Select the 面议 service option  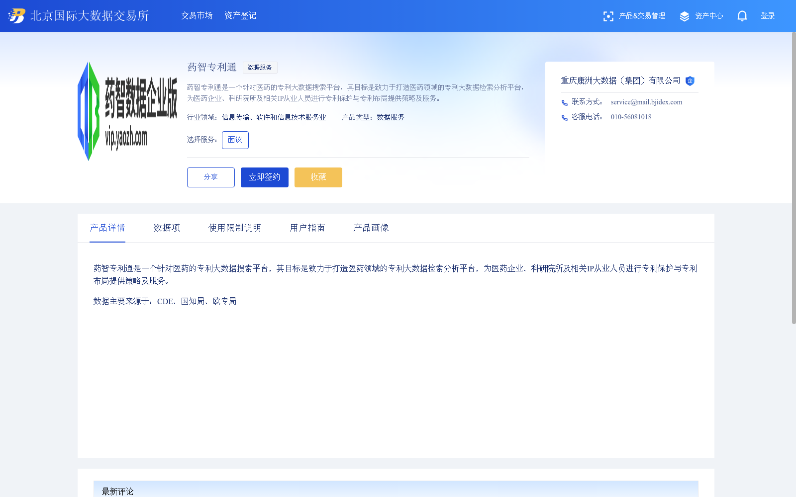tap(235, 140)
